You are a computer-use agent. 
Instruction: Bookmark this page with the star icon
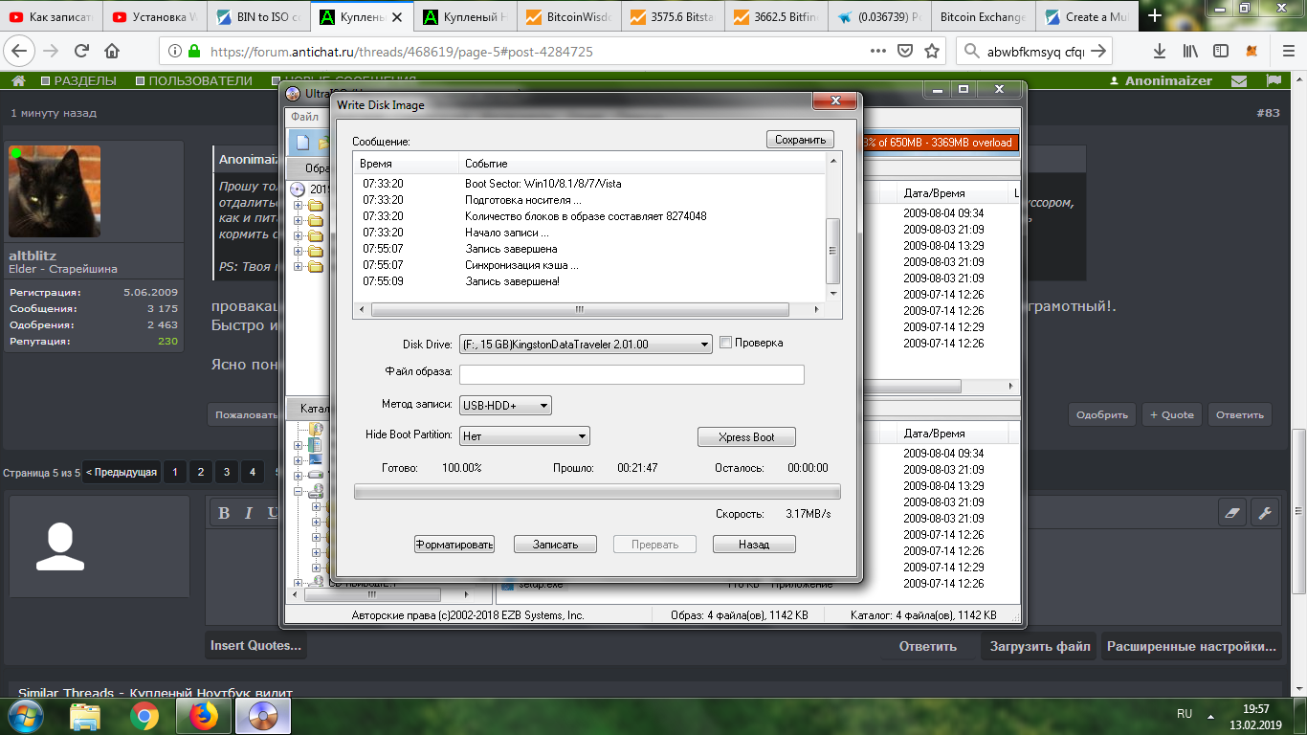click(x=932, y=51)
